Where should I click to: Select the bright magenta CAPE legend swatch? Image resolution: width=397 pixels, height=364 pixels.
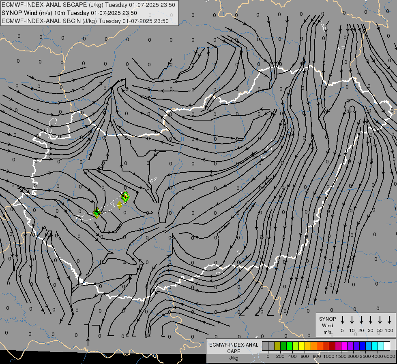coord(344,346)
